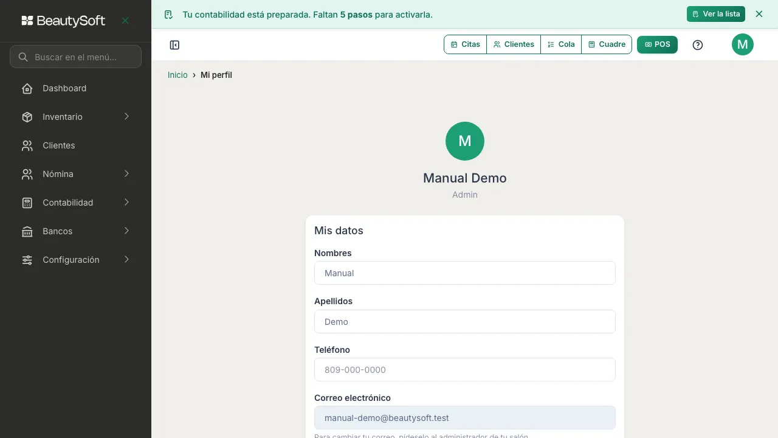Open Cola from the top toolbar
The width and height of the screenshot is (778, 438).
561,44
